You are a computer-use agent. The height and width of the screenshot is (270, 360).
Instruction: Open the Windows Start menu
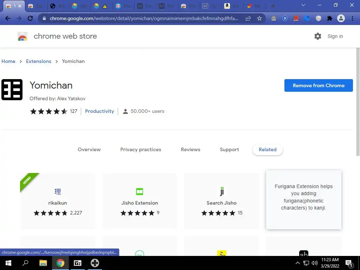(8, 263)
